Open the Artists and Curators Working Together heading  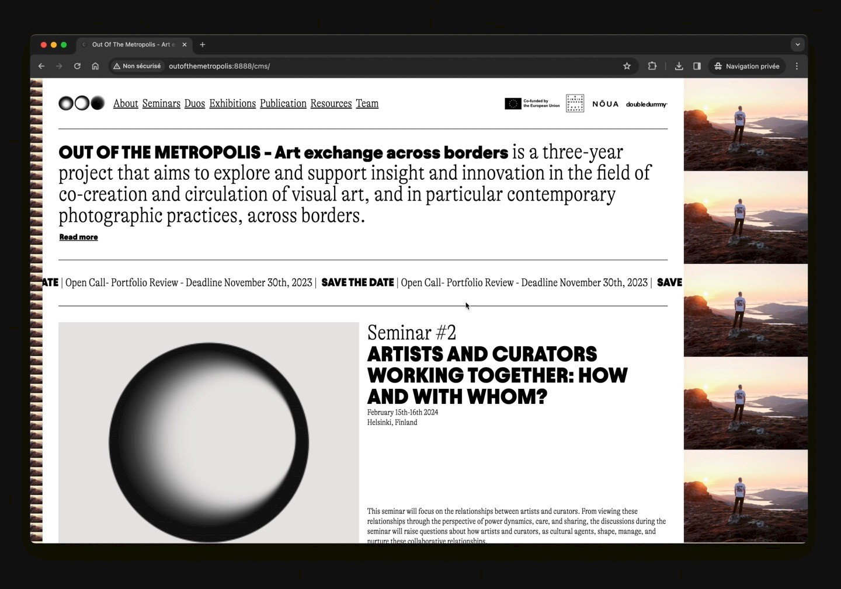(497, 375)
